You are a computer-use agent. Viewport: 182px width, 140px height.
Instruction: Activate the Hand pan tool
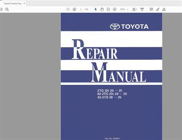102,9
